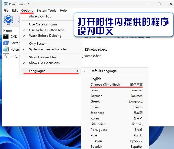This screenshot has height=149, width=174.
Task: Choose German language
Action: [115, 96]
